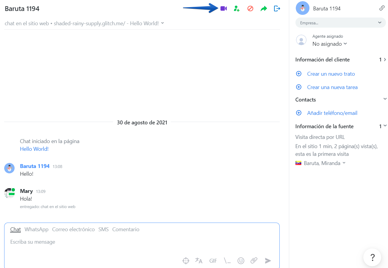Image resolution: width=388 pixels, height=268 pixels.
Task: Open the Empresa dropdown
Action: click(340, 23)
